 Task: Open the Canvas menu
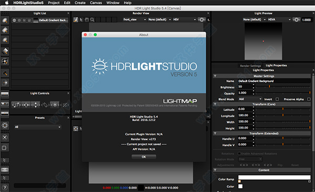pyautogui.click(x=96, y=3)
